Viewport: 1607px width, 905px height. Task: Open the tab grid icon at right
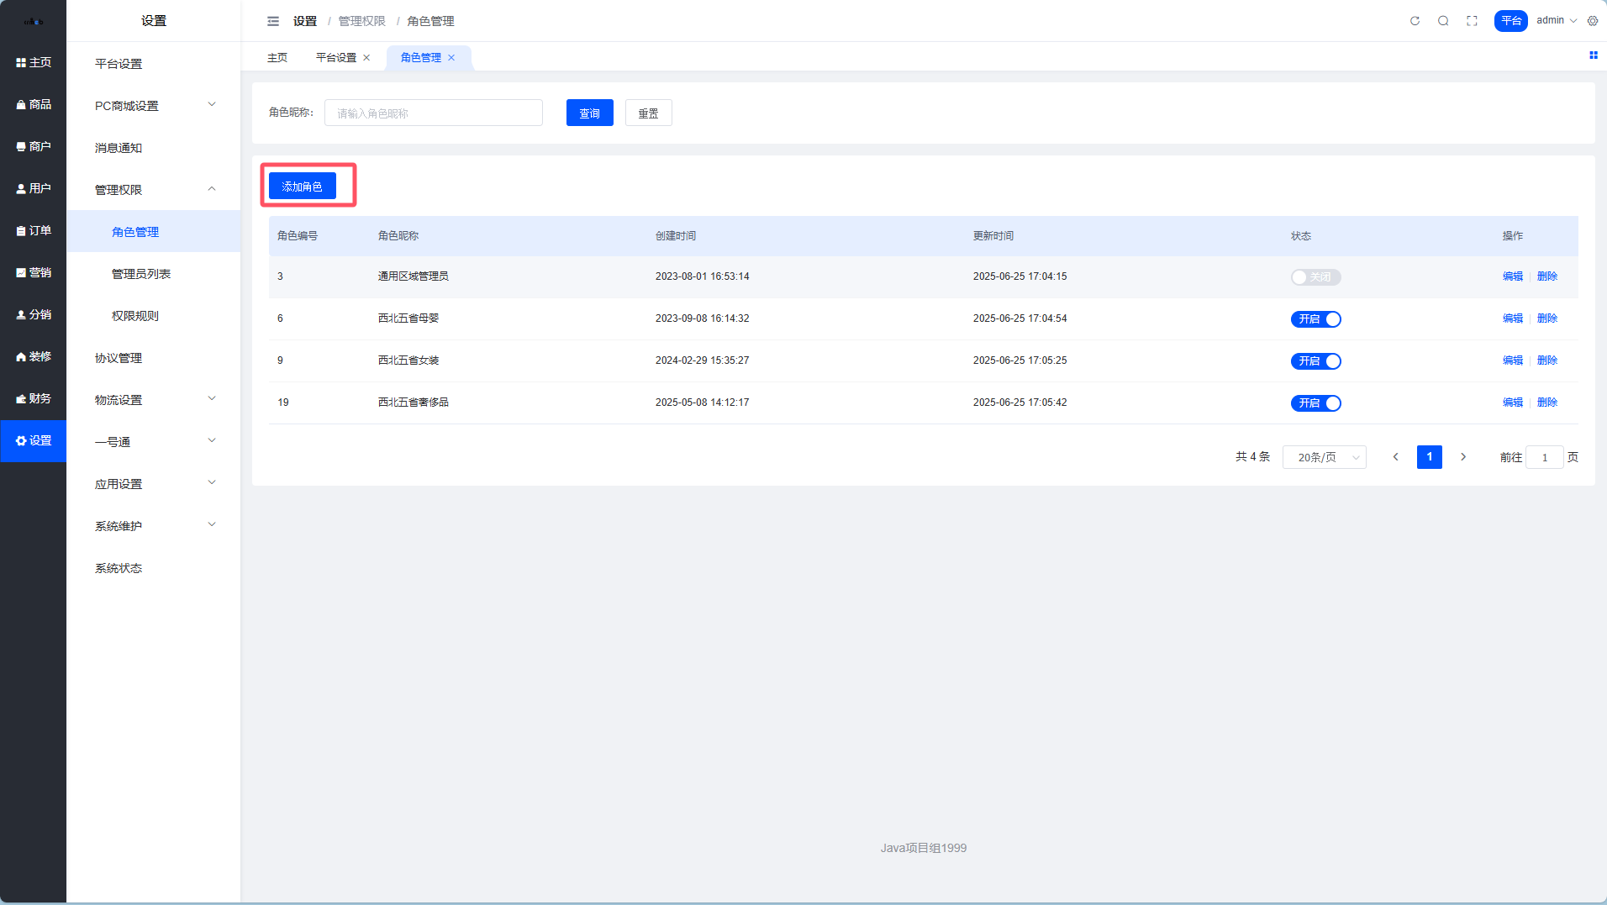tap(1593, 55)
